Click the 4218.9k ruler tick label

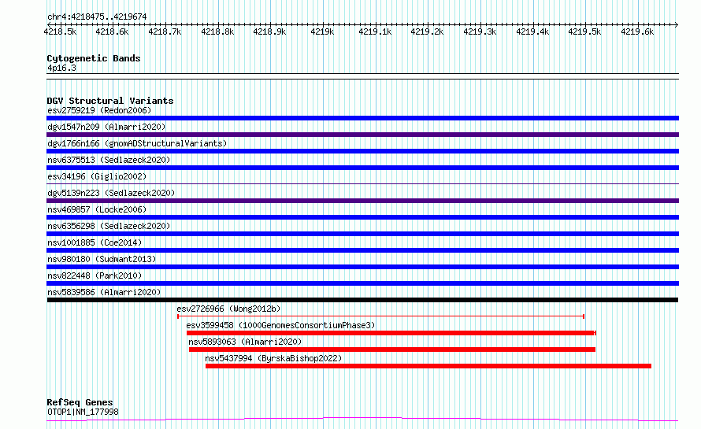pos(269,31)
